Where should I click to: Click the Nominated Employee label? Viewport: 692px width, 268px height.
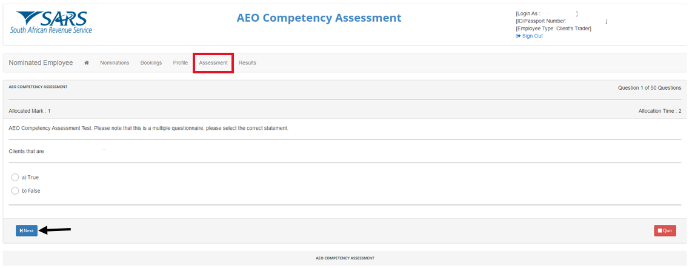[41, 63]
